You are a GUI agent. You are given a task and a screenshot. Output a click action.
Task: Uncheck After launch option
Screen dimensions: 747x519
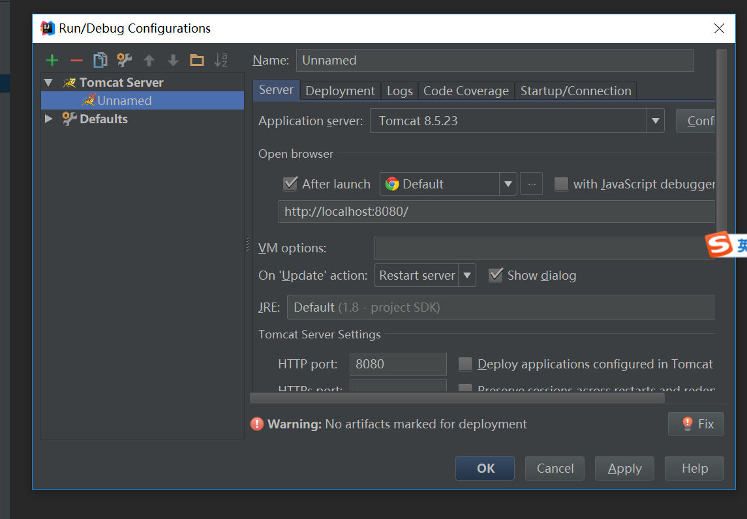click(290, 183)
